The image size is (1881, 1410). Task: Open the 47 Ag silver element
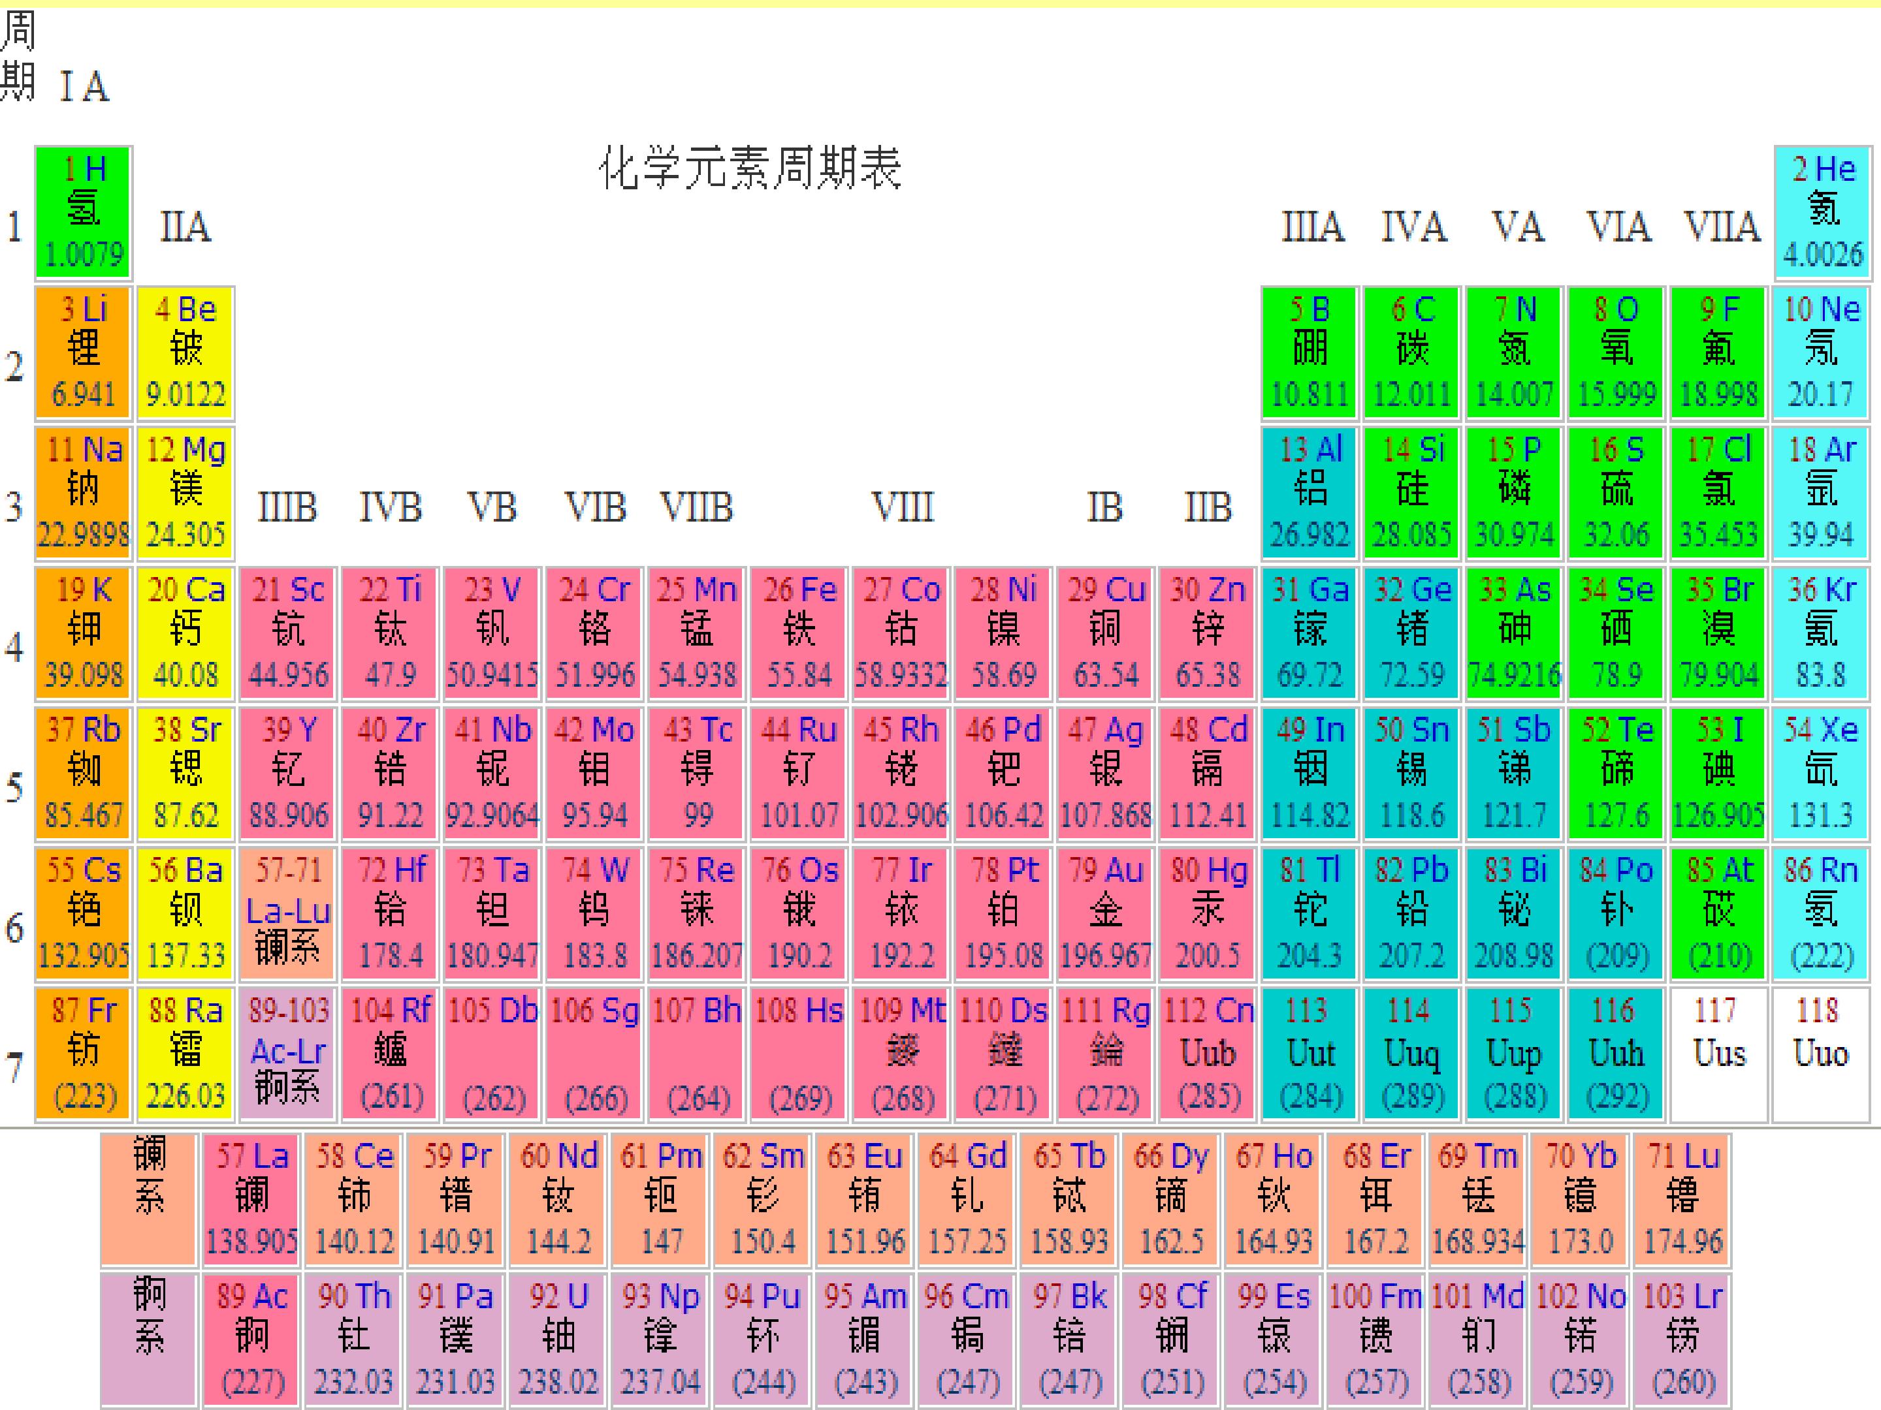(1106, 774)
